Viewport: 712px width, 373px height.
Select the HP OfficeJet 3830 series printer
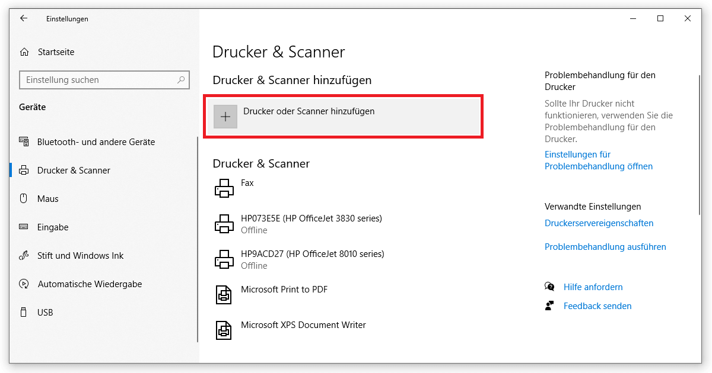[x=224, y=223]
